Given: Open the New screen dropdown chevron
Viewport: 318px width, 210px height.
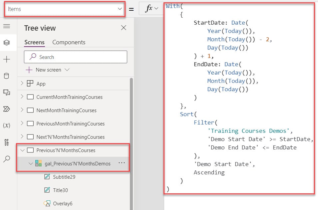Looking at the screenshot, I should coord(67,70).
